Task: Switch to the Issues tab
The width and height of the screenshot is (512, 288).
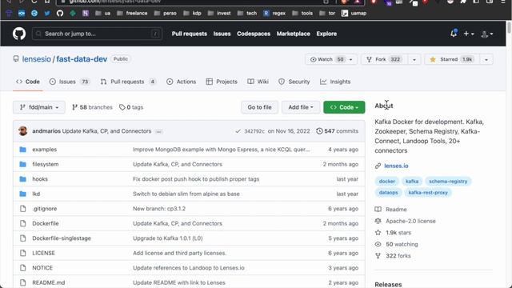Action: point(70,82)
